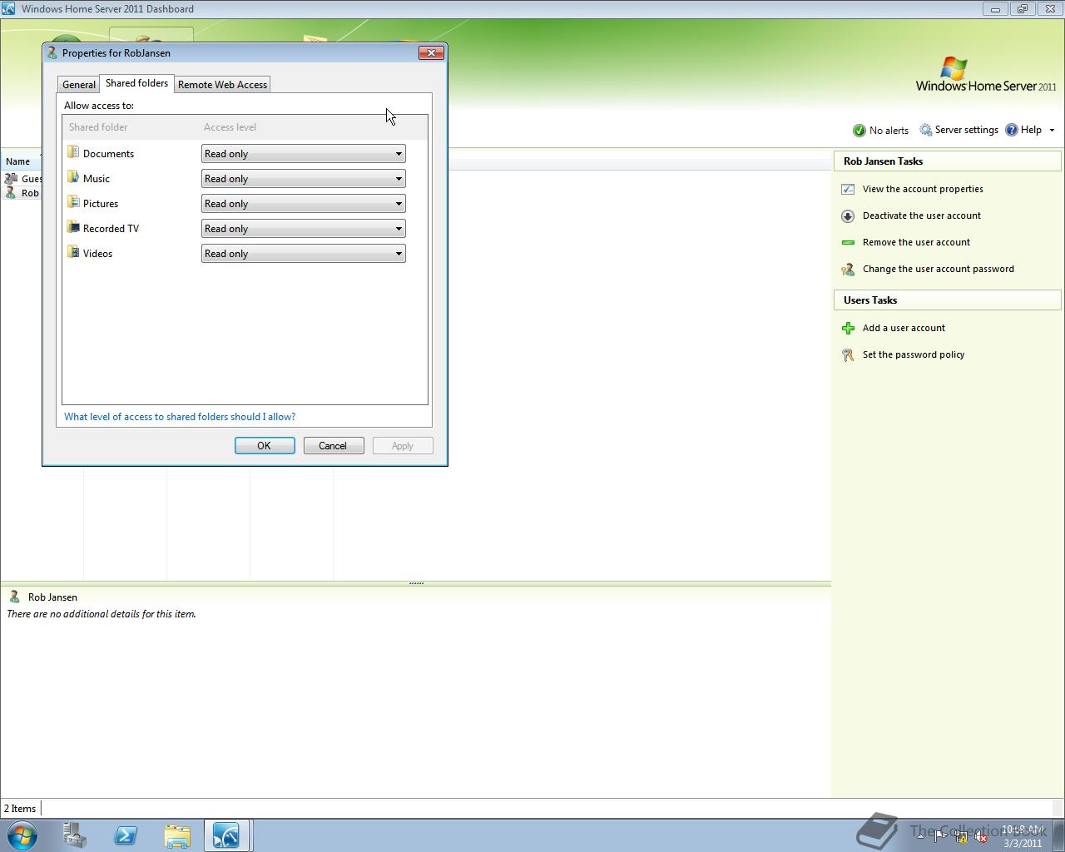The image size is (1065, 852).
Task: Open the Videos access level dropdown
Action: point(303,254)
